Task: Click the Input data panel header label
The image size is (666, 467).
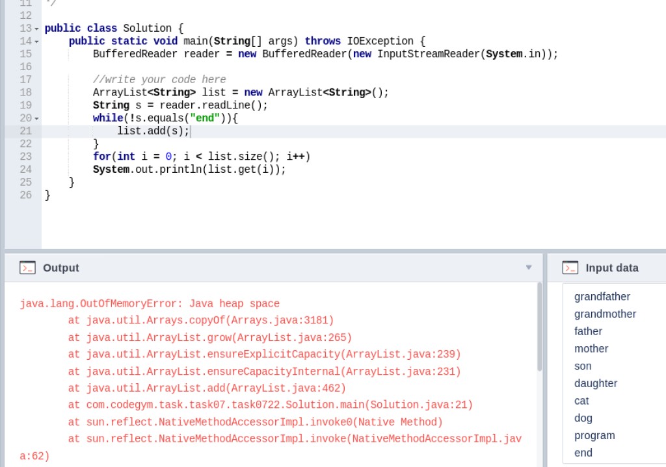Action: tap(611, 268)
